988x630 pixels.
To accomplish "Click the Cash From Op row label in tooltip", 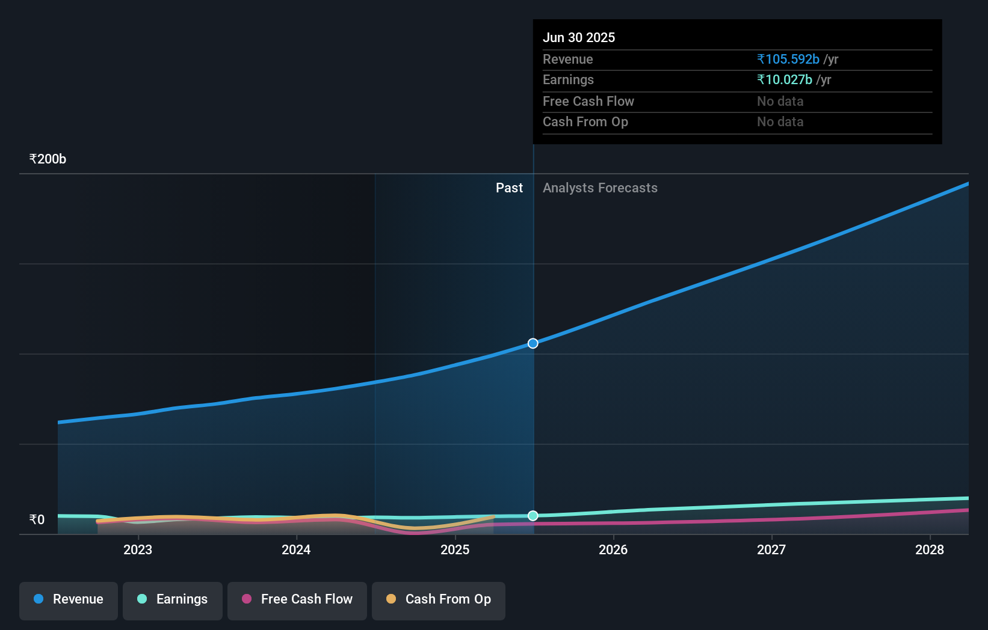I will [x=585, y=121].
